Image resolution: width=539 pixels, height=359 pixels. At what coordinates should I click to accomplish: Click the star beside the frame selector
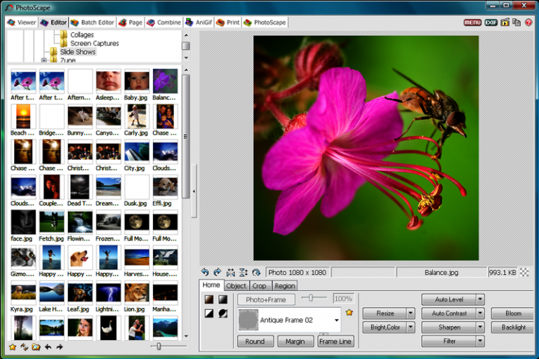350,312
